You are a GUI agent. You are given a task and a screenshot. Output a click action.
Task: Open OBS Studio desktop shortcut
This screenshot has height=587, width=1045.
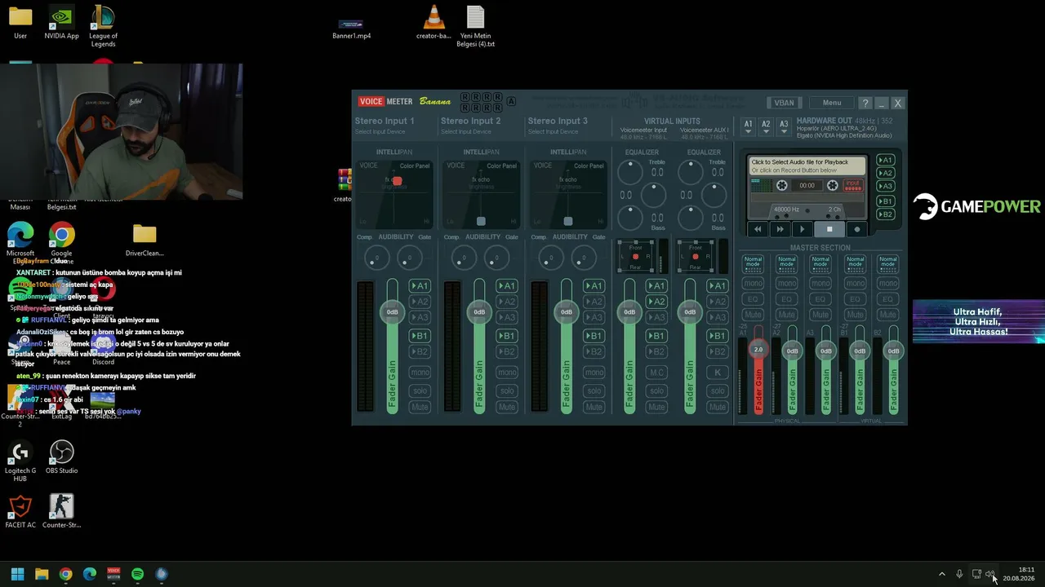pos(61,457)
